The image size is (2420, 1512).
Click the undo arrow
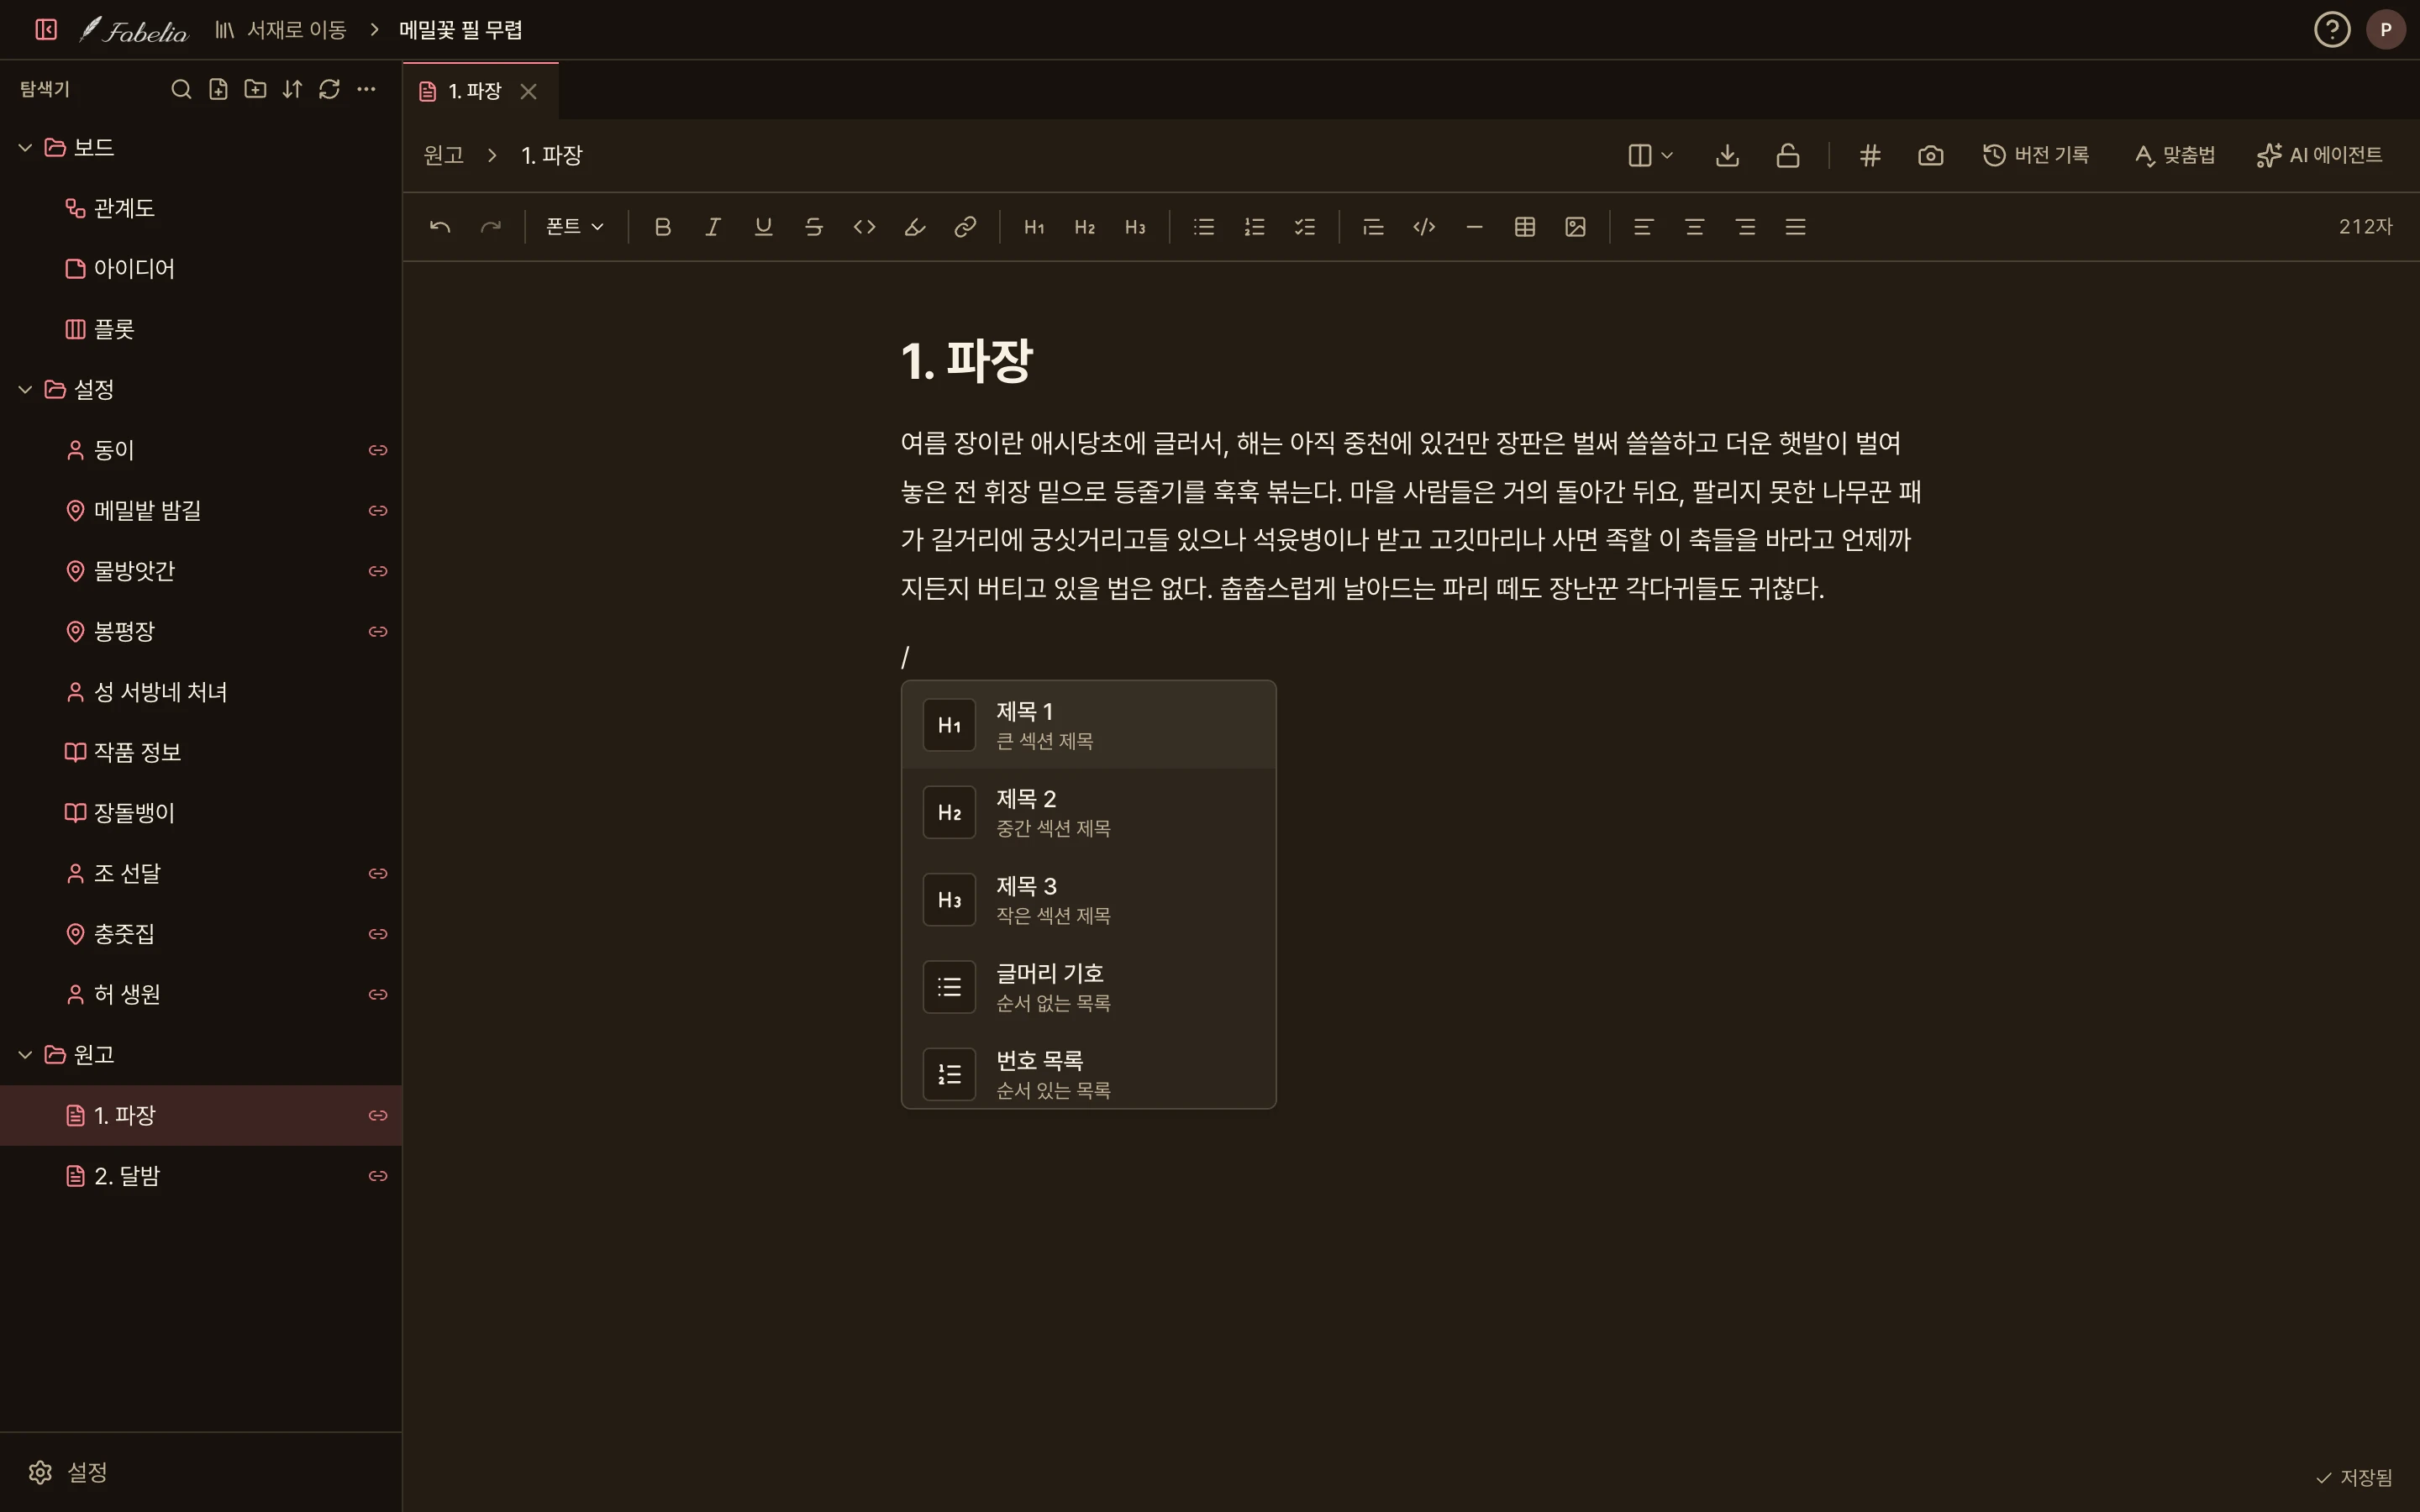(440, 227)
